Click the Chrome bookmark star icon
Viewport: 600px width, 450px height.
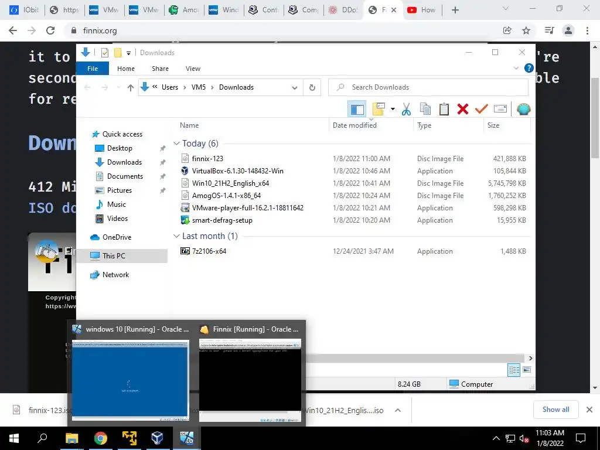point(526,30)
